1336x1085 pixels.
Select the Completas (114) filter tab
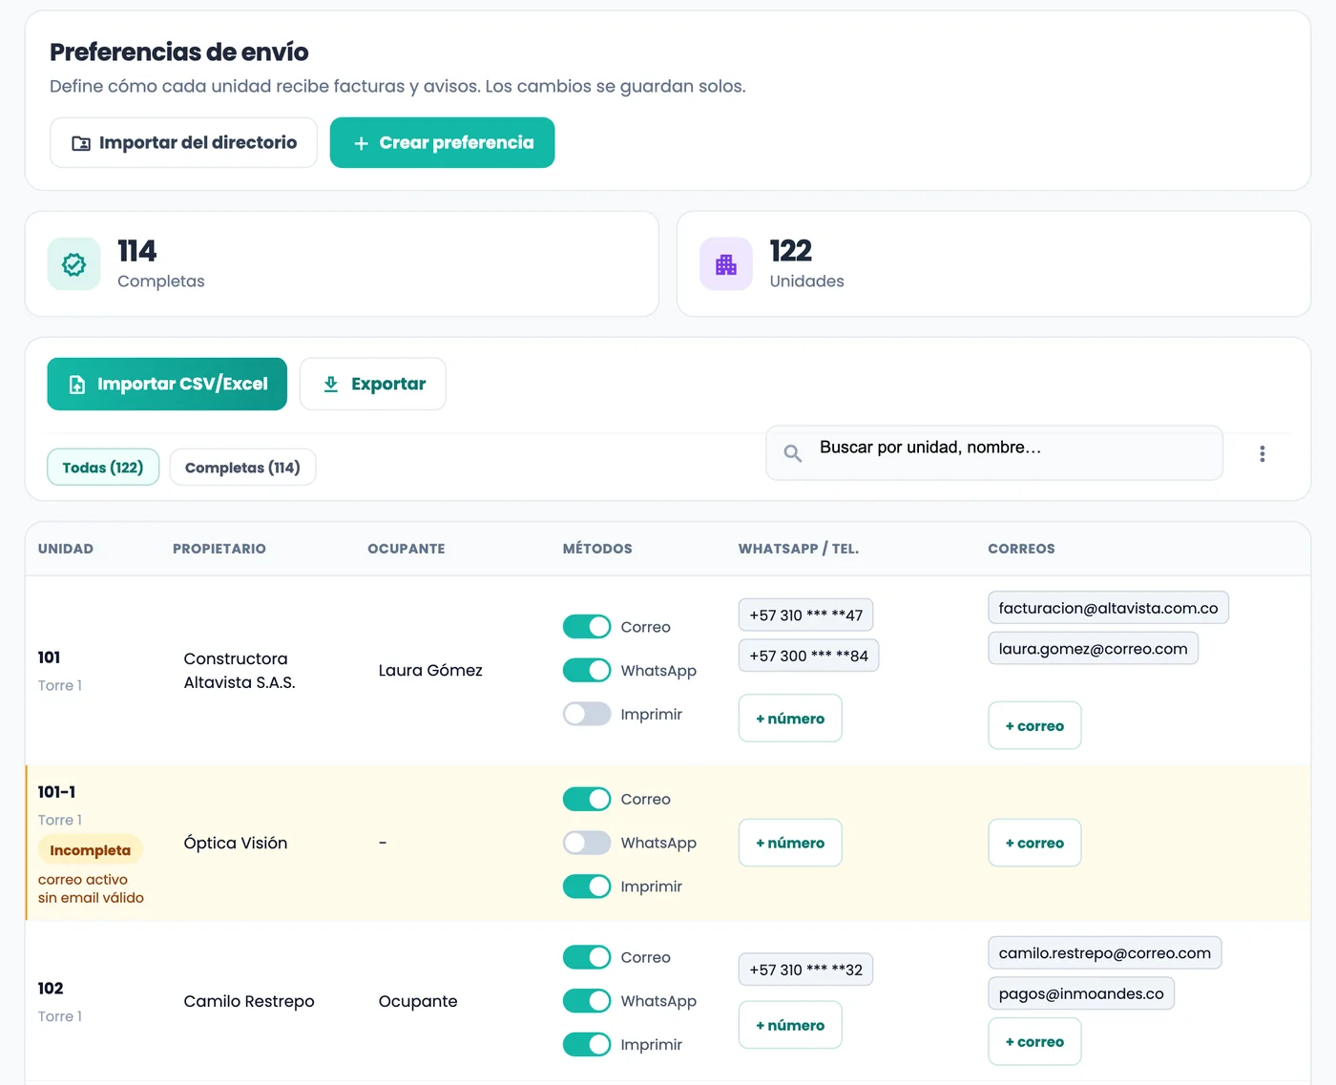pos(242,468)
